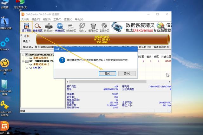Collapse the RD1:SMIUSBDISK tree node
The image size is (203, 135).
point(23,61)
